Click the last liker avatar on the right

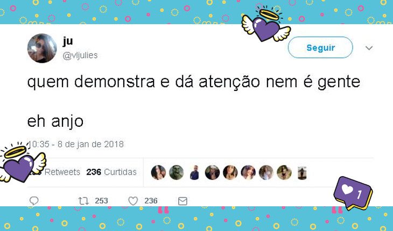pyautogui.click(x=302, y=173)
